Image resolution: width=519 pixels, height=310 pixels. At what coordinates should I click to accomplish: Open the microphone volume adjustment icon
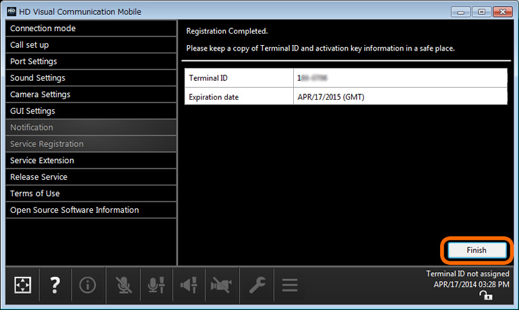pyautogui.click(x=156, y=285)
